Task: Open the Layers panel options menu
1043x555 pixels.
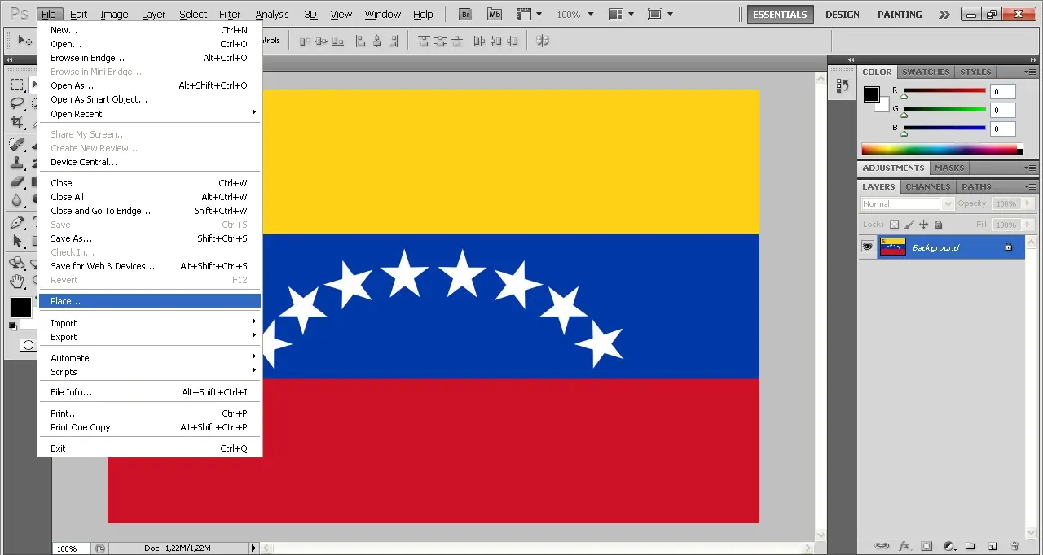Action: click(1030, 186)
